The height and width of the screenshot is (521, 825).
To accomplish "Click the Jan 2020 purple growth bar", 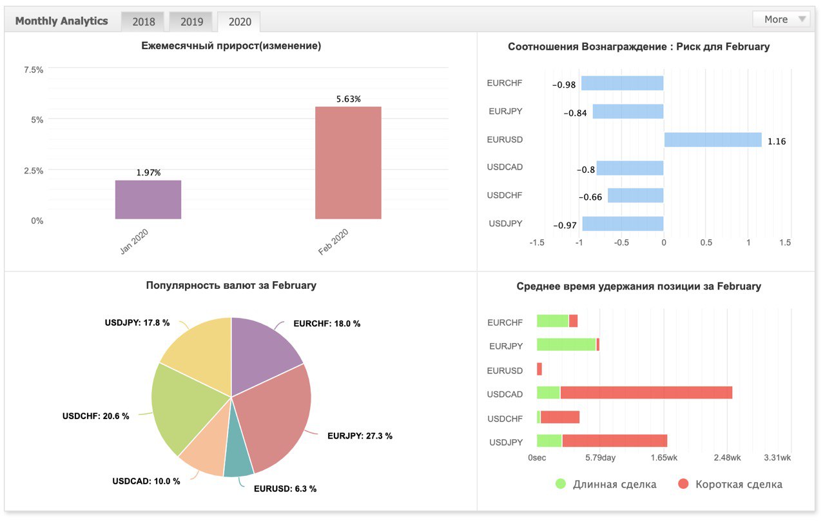I will [148, 200].
